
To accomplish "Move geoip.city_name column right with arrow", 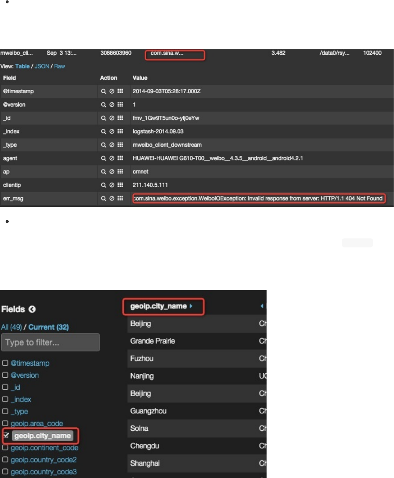I will point(191,306).
